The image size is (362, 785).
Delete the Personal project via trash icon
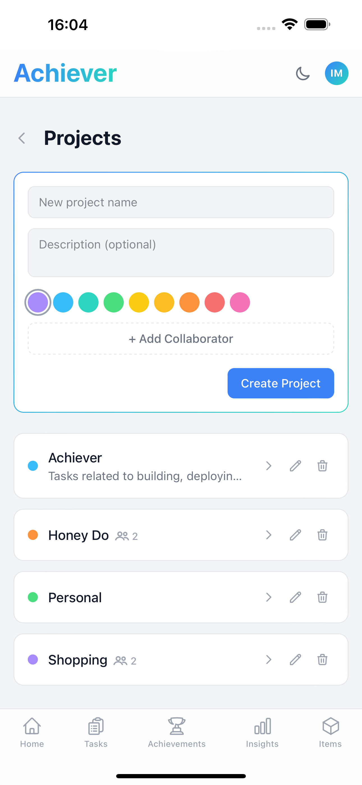pyautogui.click(x=322, y=597)
